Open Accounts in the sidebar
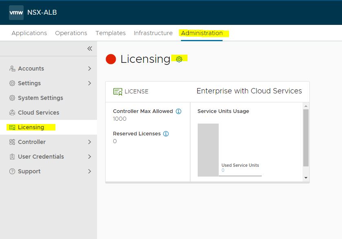This screenshot has height=239, width=342. (49, 69)
